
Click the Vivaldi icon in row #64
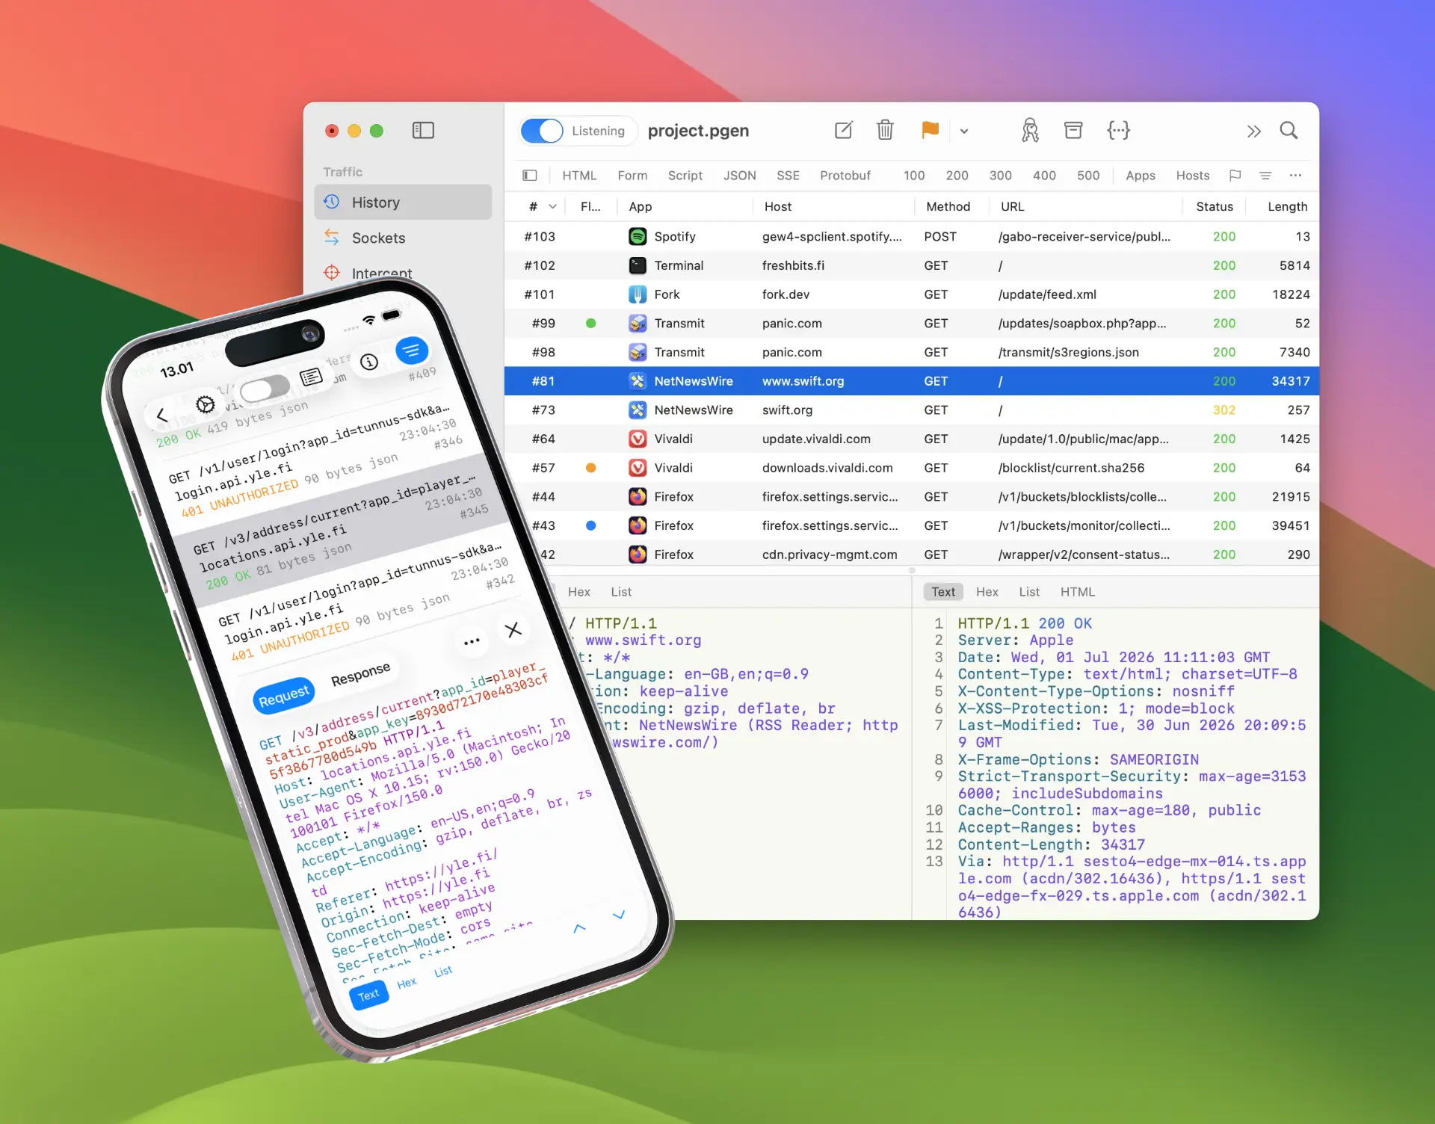(x=637, y=439)
